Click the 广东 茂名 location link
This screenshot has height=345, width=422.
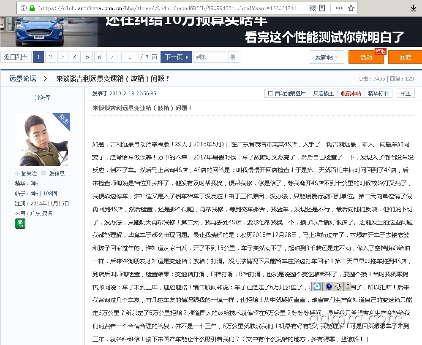click(41, 213)
